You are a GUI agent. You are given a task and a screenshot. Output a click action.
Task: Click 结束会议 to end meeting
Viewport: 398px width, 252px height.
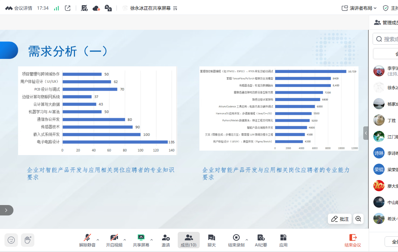coord(352,240)
